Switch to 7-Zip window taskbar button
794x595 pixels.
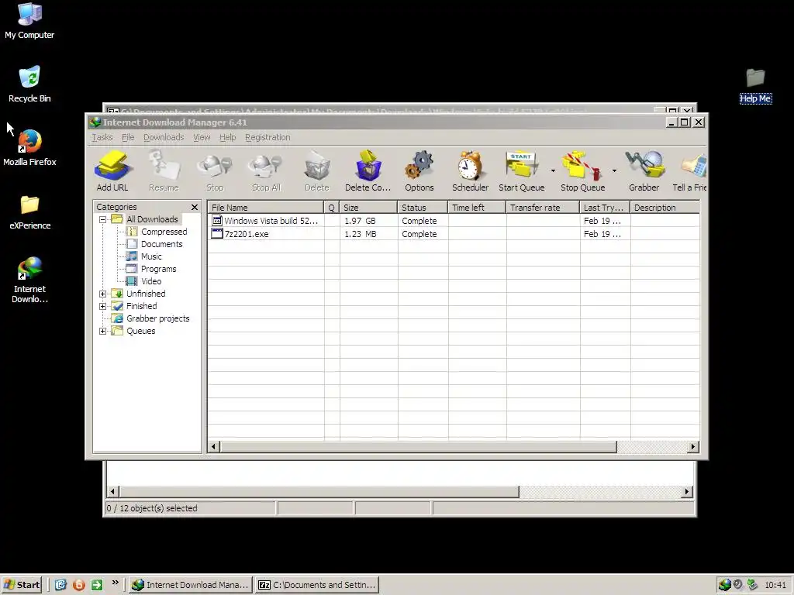coord(317,585)
